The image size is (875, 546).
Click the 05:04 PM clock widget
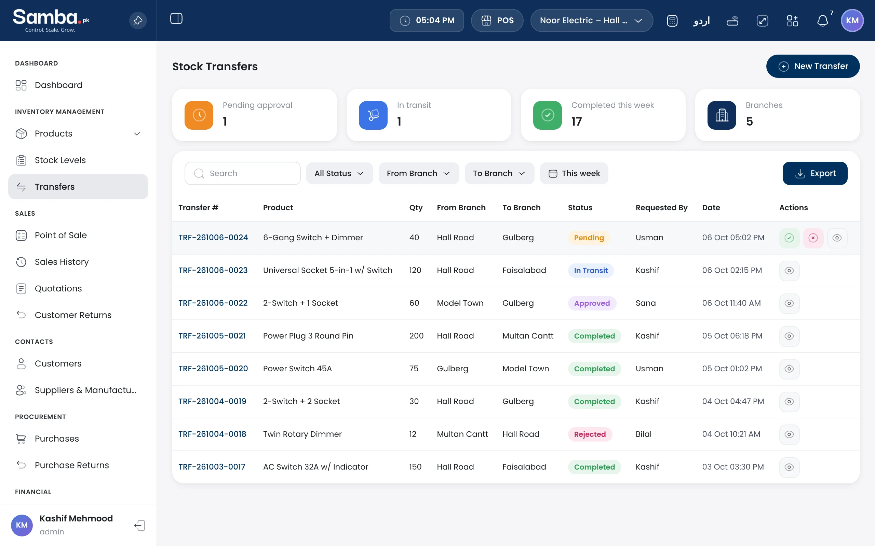coord(426,20)
